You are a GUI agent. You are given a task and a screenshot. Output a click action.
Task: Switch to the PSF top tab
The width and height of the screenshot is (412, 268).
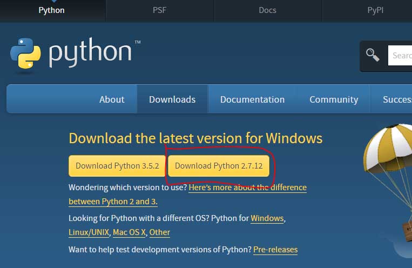(x=159, y=10)
